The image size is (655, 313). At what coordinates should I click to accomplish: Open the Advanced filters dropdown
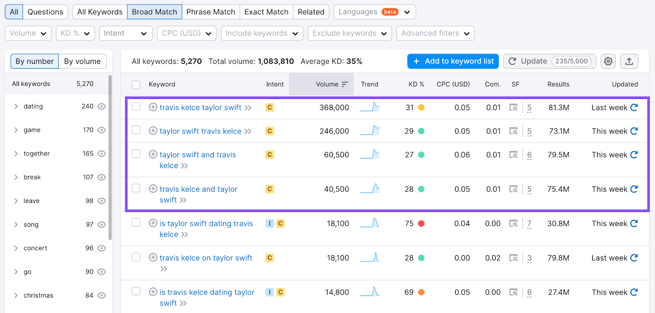(x=435, y=34)
